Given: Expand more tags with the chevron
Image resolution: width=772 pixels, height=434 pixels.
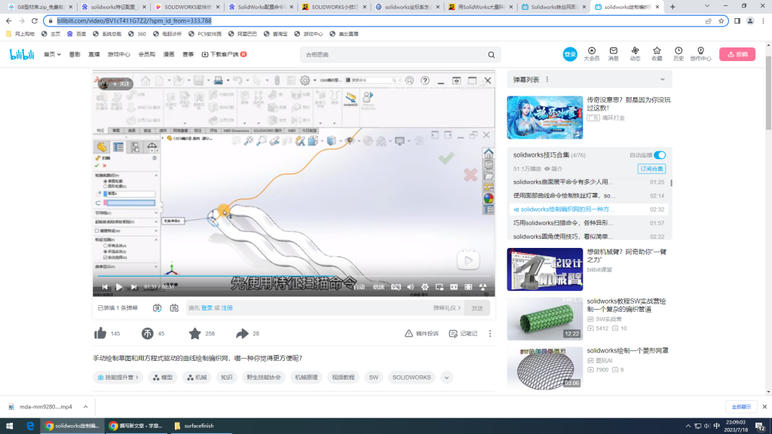Looking at the screenshot, I should click(x=446, y=377).
